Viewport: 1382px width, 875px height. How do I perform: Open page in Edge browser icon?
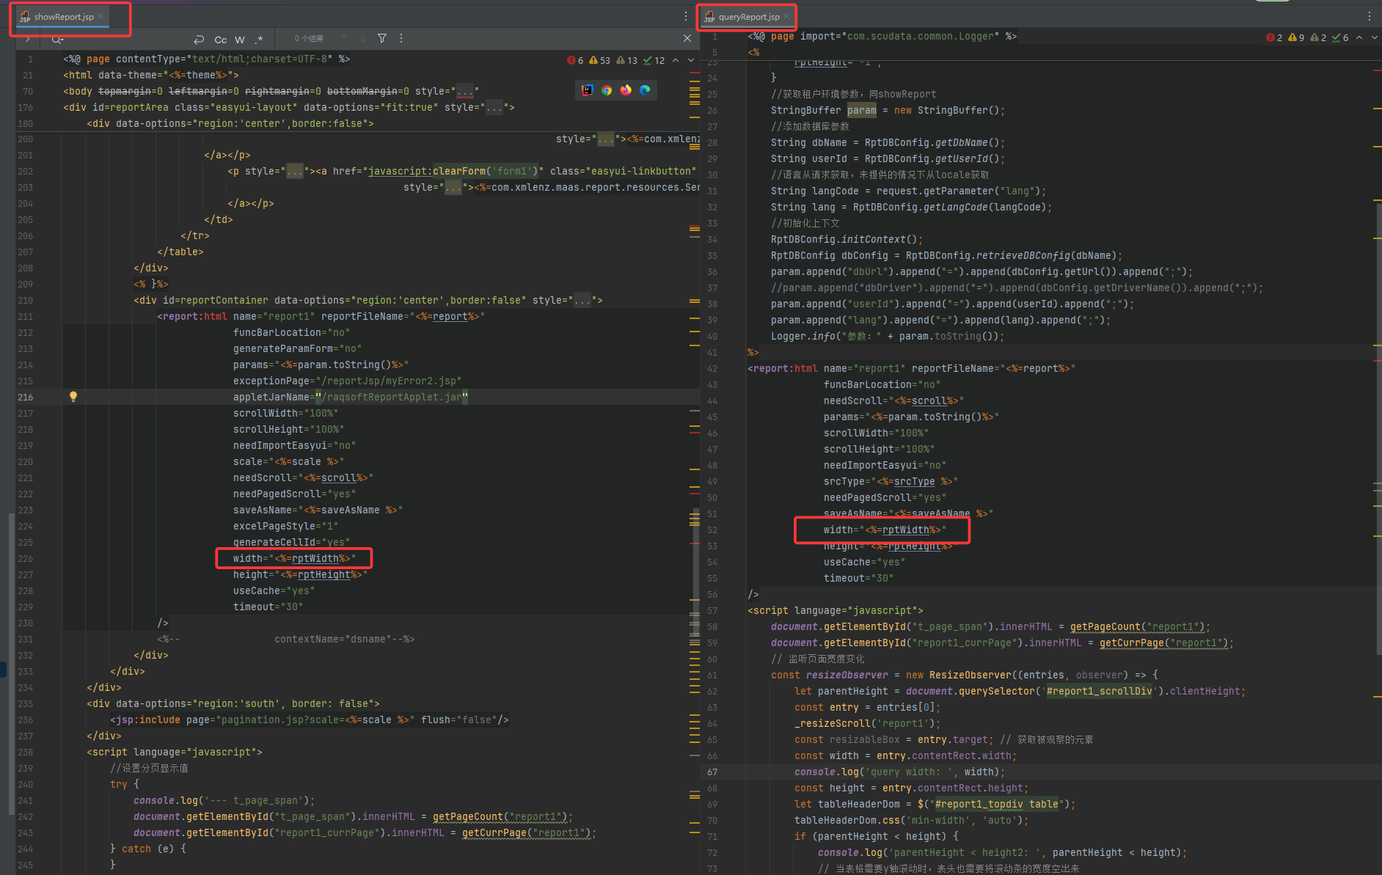pyautogui.click(x=645, y=90)
